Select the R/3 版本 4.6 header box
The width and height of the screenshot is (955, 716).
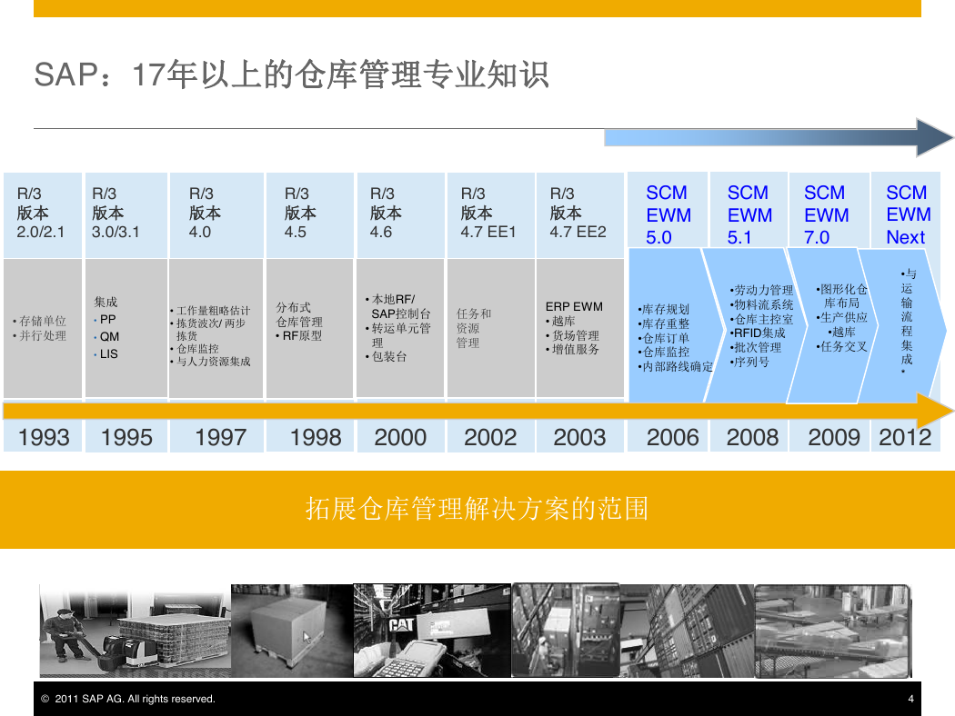pos(400,214)
